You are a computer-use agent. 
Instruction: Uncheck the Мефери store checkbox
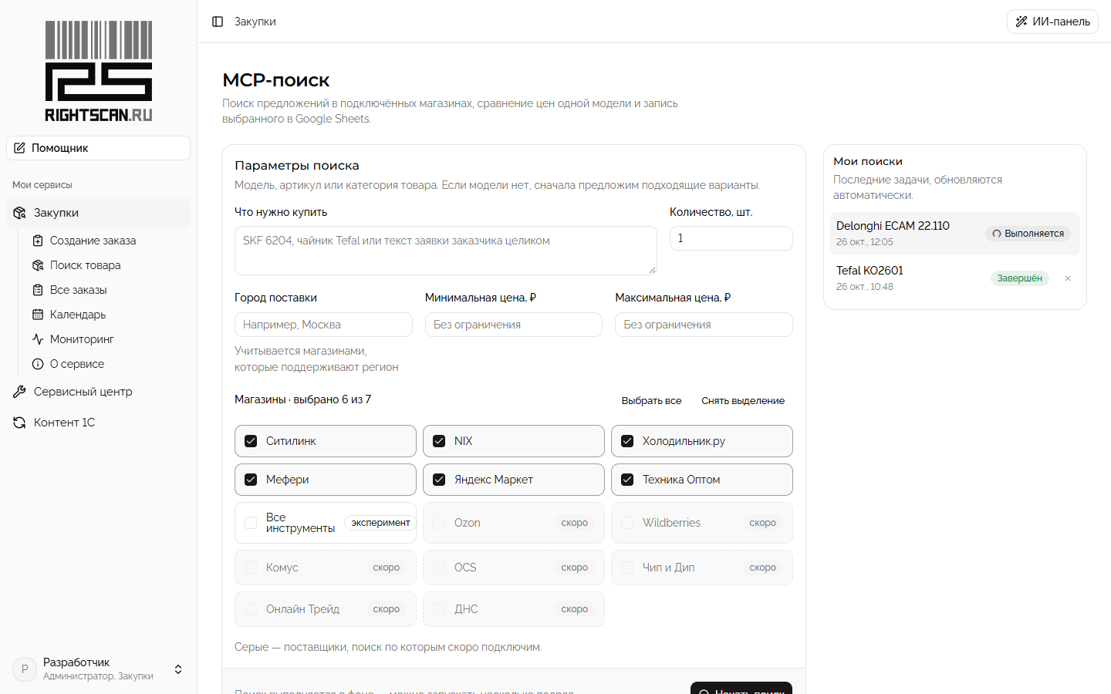[x=251, y=480]
